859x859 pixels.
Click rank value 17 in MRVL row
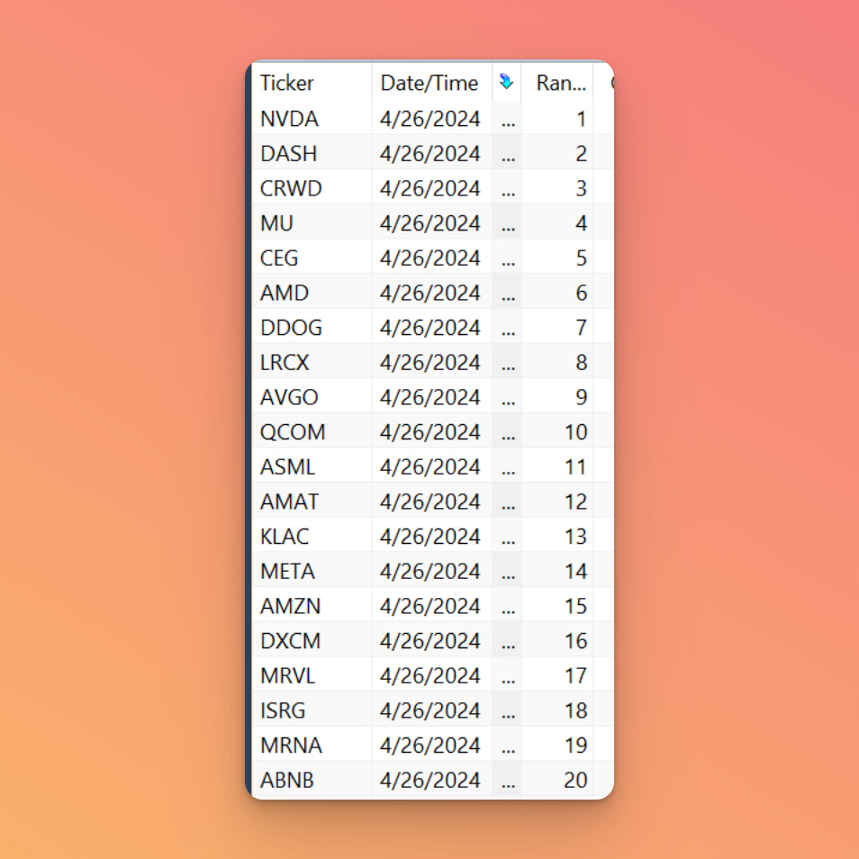click(556, 675)
